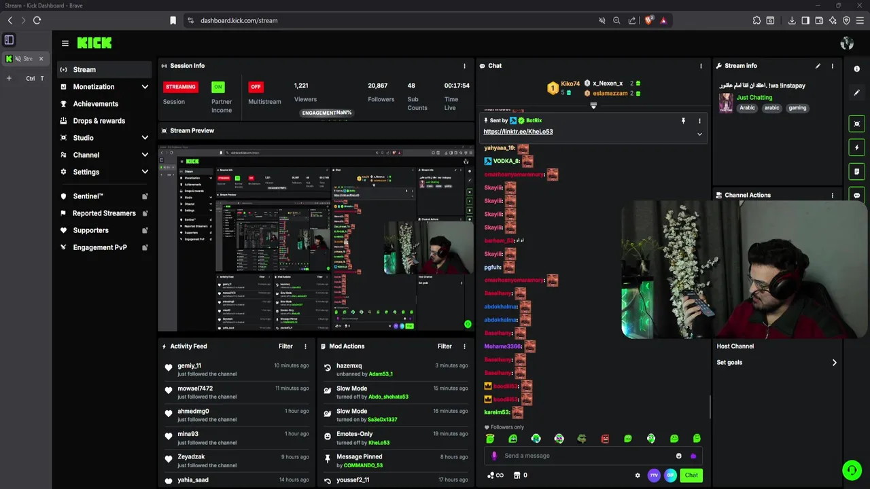Open Stream info three-dot options

[832, 66]
